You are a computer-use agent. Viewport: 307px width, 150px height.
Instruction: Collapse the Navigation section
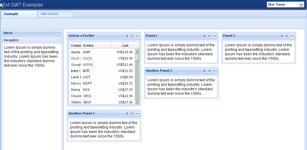(58, 40)
